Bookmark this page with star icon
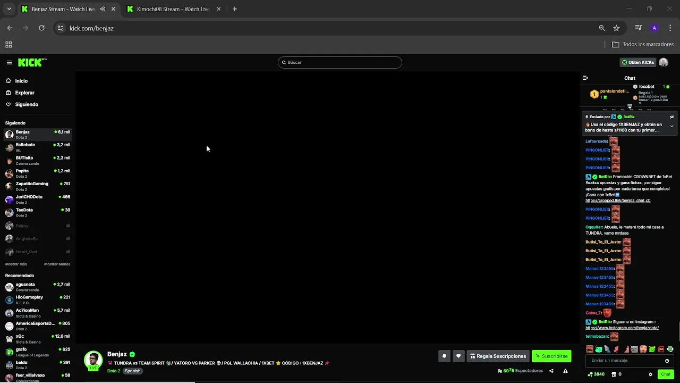 coord(616,28)
